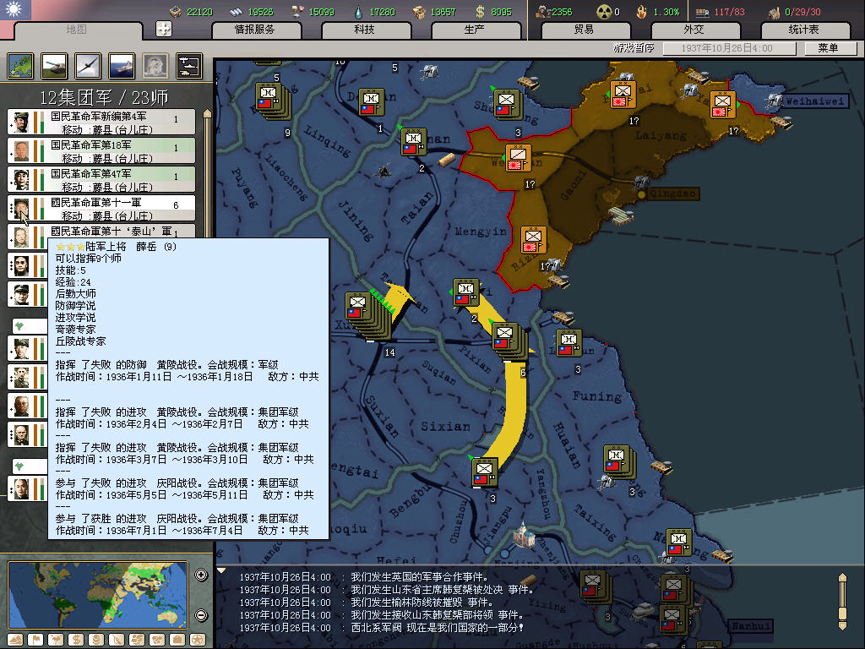Select the land units tank icon
Screen dimensions: 865x649
(54, 65)
